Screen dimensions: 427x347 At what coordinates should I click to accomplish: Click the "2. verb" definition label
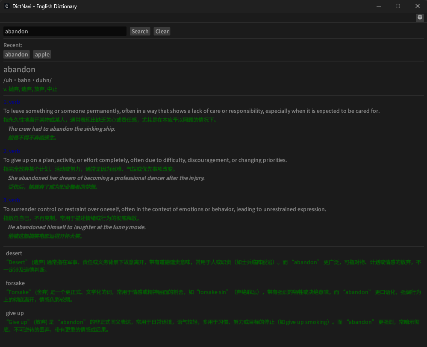point(12,151)
